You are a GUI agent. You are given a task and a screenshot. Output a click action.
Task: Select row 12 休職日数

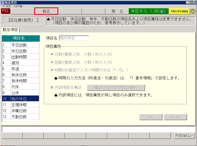coord(21,110)
